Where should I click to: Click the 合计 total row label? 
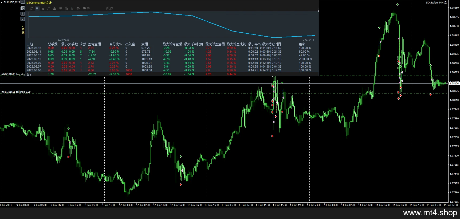[x=30, y=75]
